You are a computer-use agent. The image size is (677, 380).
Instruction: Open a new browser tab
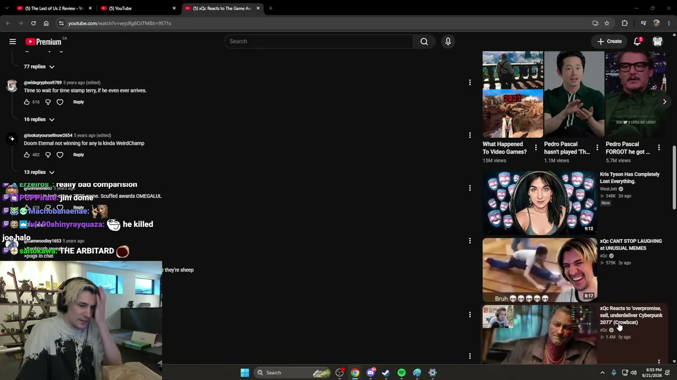[x=270, y=8]
